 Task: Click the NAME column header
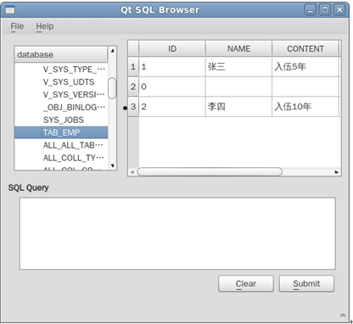click(x=238, y=48)
